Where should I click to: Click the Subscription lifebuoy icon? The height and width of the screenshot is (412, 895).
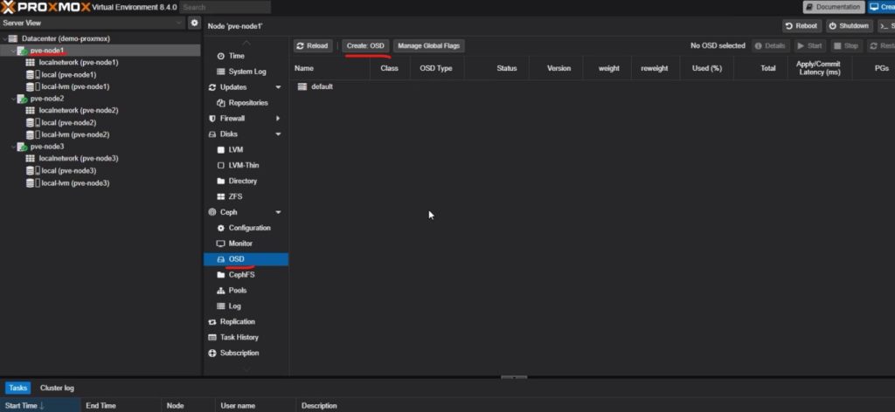[x=212, y=354]
